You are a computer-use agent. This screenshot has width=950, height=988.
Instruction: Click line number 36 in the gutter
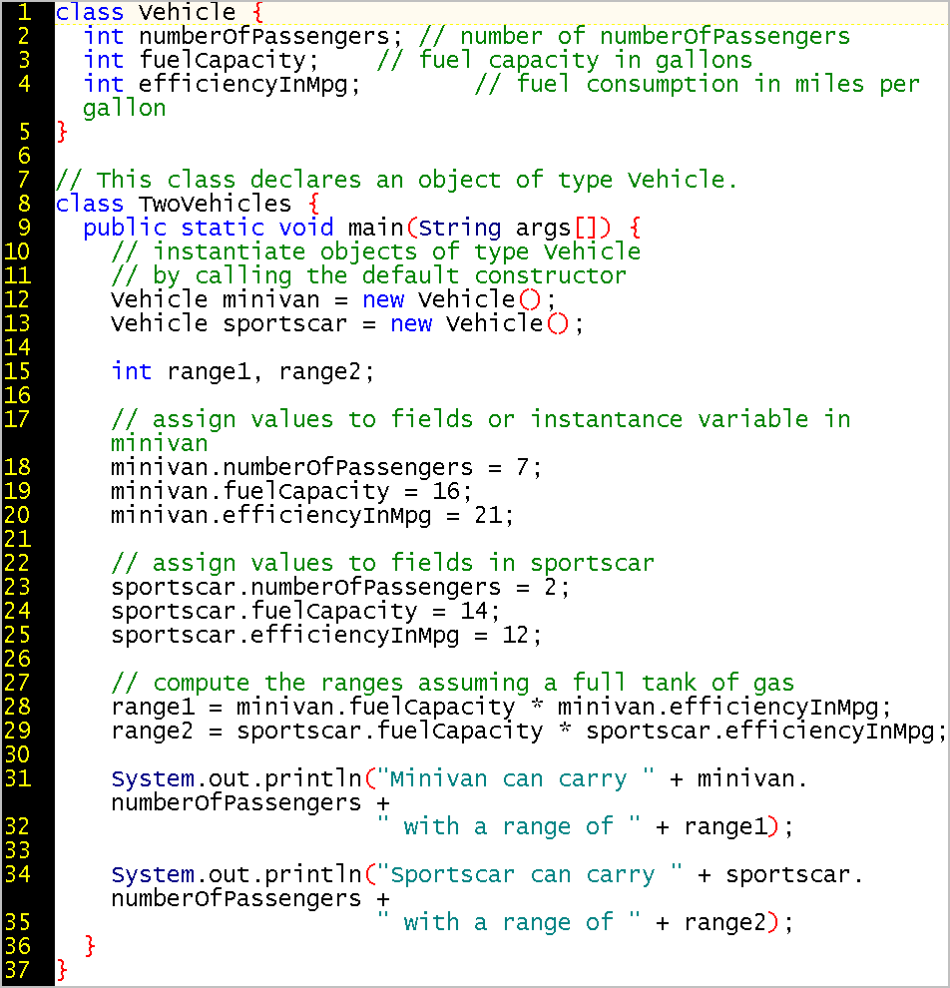point(17,946)
